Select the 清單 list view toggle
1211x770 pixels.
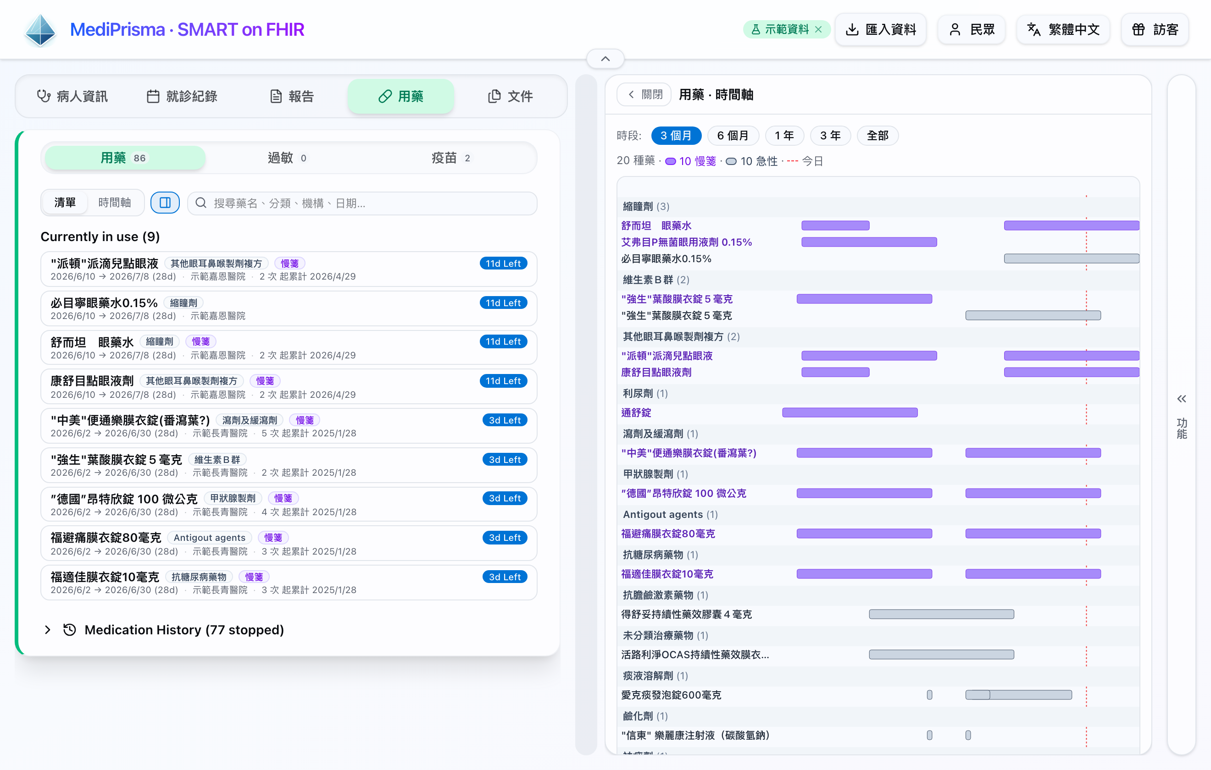(65, 203)
